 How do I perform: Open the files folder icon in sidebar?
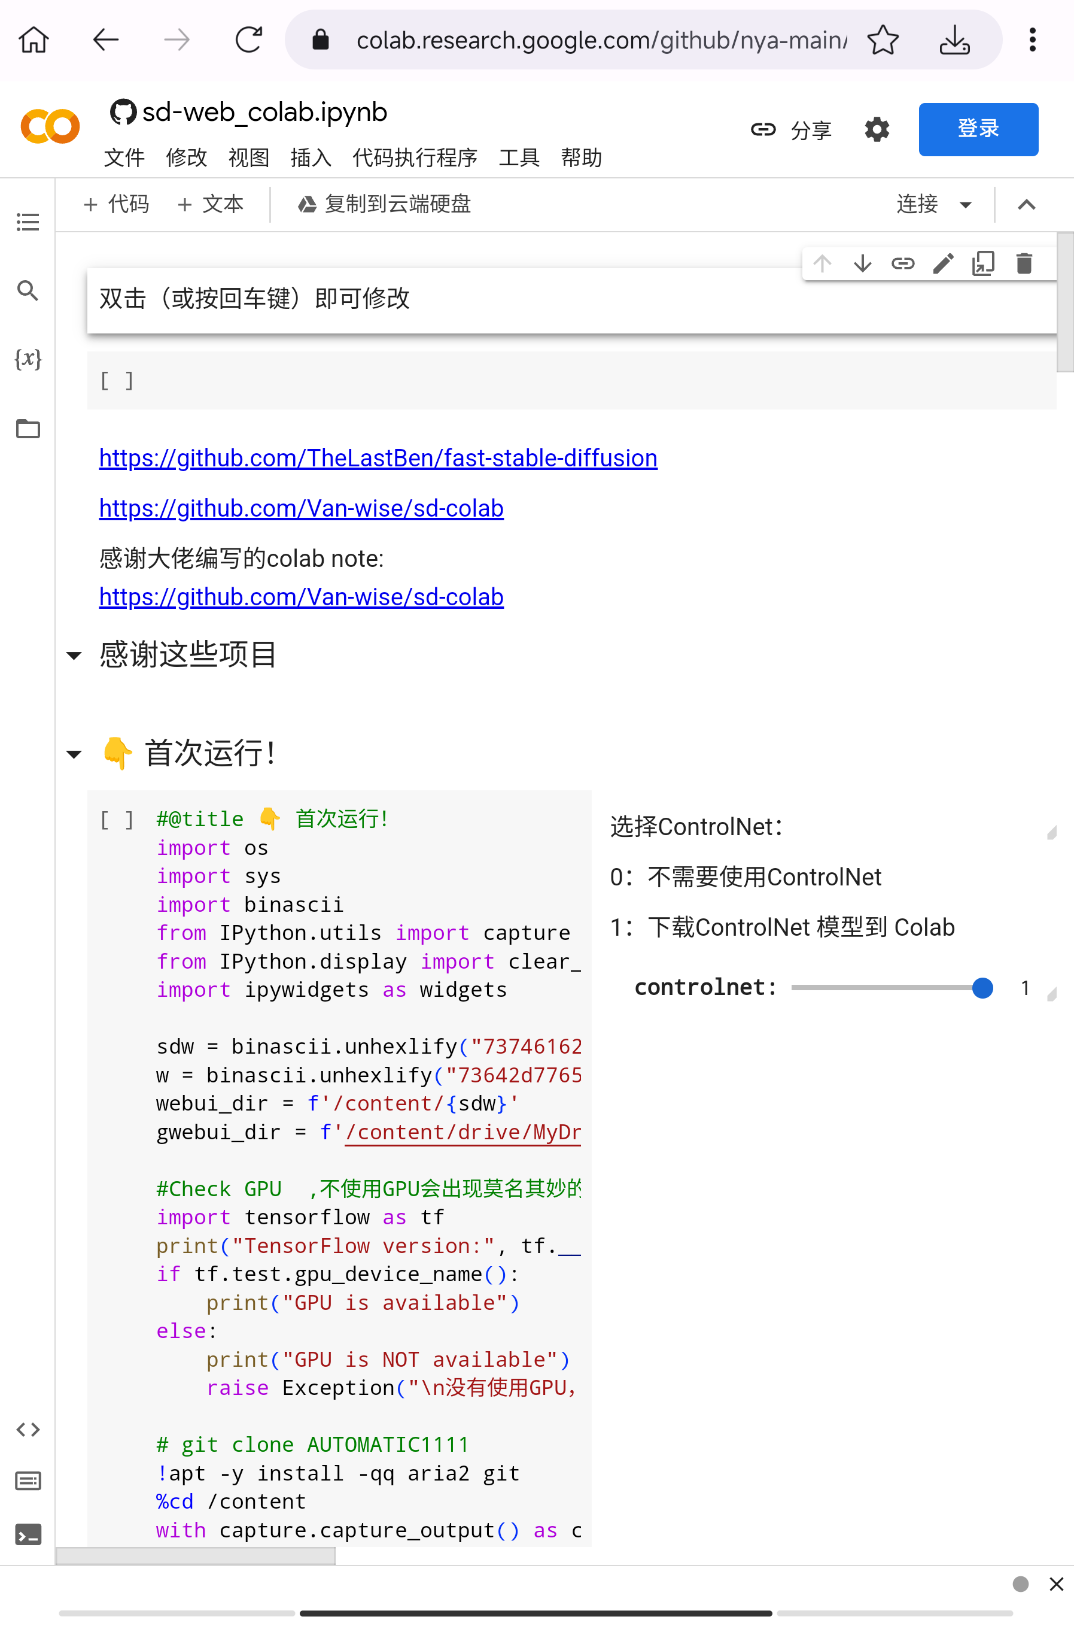click(28, 429)
